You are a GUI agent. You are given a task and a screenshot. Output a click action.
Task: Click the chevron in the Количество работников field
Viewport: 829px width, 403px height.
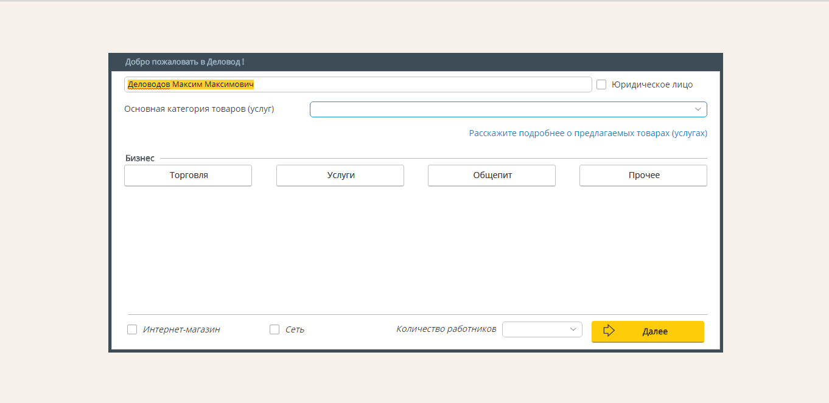[x=573, y=329]
